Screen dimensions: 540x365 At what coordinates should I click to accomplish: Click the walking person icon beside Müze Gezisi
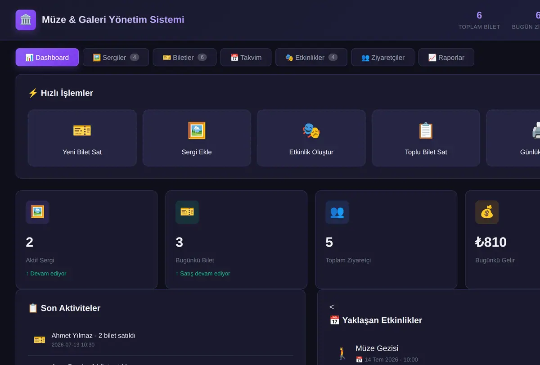342,353
